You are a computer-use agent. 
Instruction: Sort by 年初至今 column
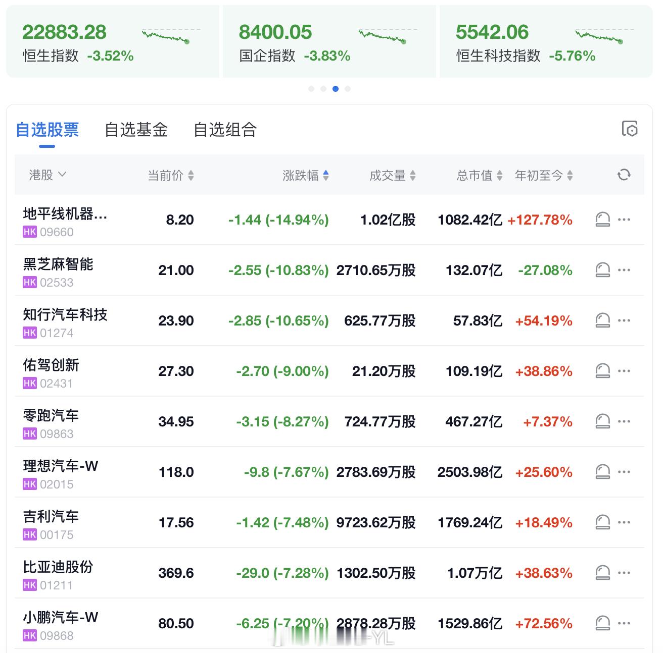544,175
